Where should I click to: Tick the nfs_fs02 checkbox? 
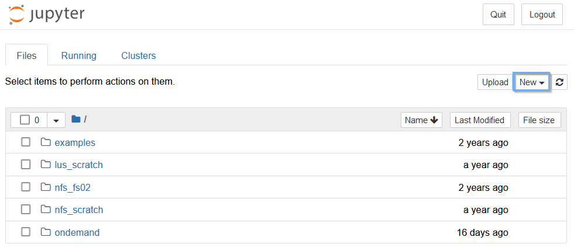pyautogui.click(x=26, y=187)
